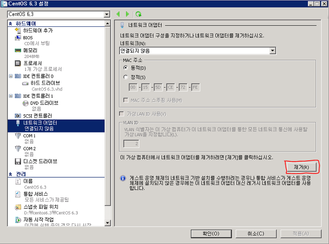The height and width of the screenshot is (244, 329).
Task: Click the green refresh icon
Action: click(138, 14)
